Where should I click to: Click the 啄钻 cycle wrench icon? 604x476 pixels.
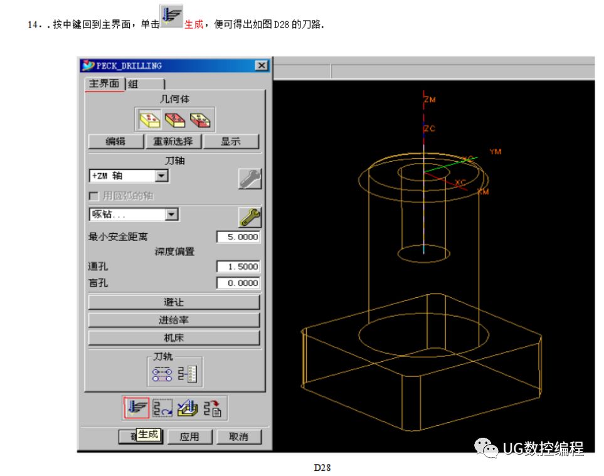[250, 217]
